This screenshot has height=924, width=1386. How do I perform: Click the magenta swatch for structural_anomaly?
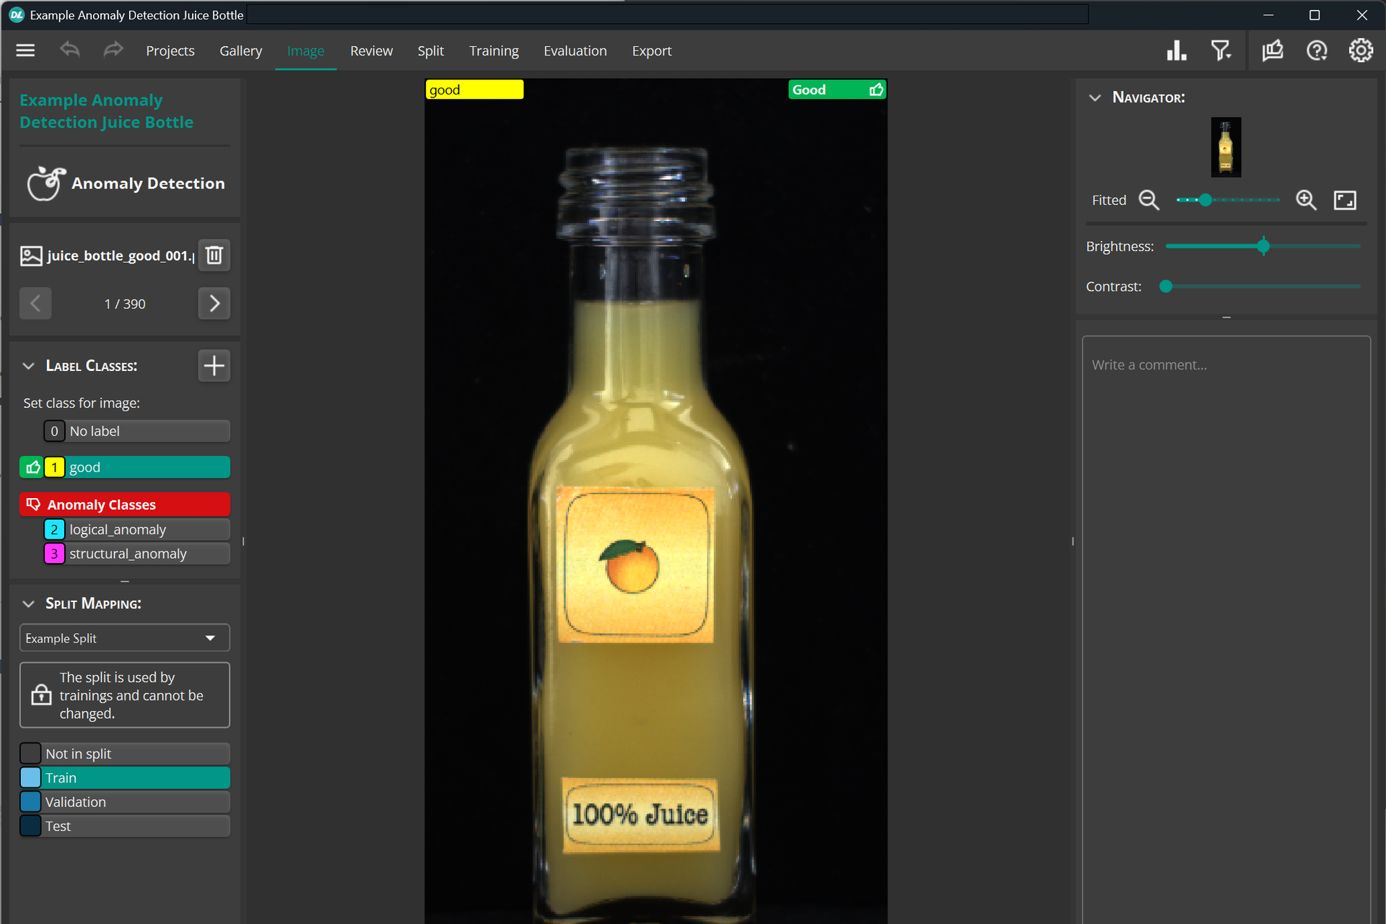tap(54, 554)
